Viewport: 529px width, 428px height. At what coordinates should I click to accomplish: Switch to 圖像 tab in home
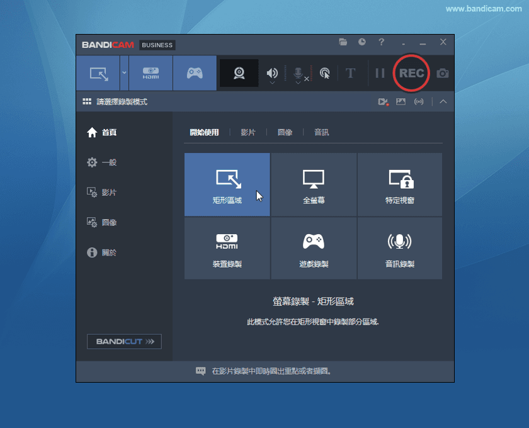coord(285,132)
